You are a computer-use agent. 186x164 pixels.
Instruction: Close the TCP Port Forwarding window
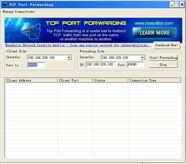182,5
